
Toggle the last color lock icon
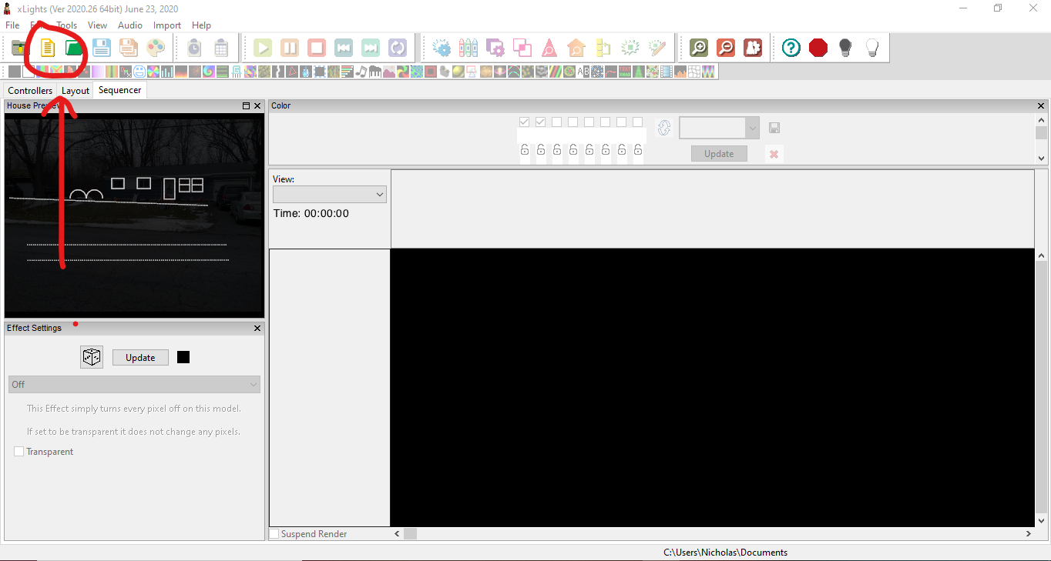(638, 149)
